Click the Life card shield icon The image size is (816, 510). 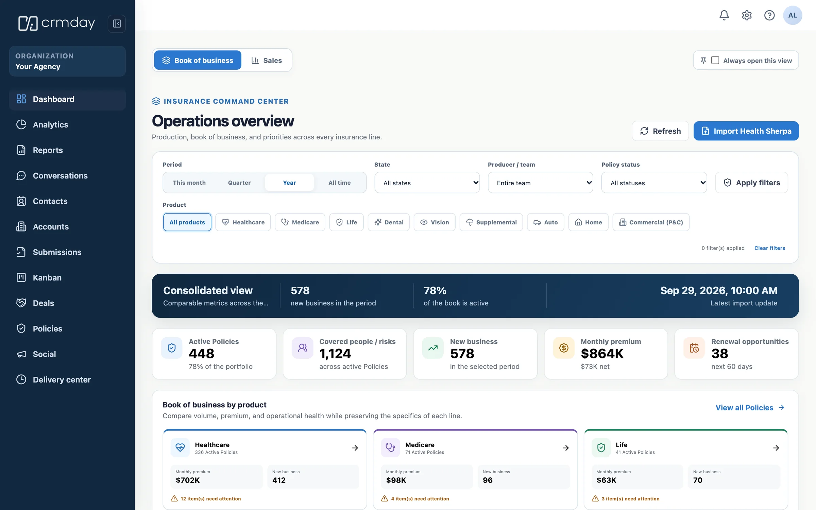pyautogui.click(x=601, y=448)
